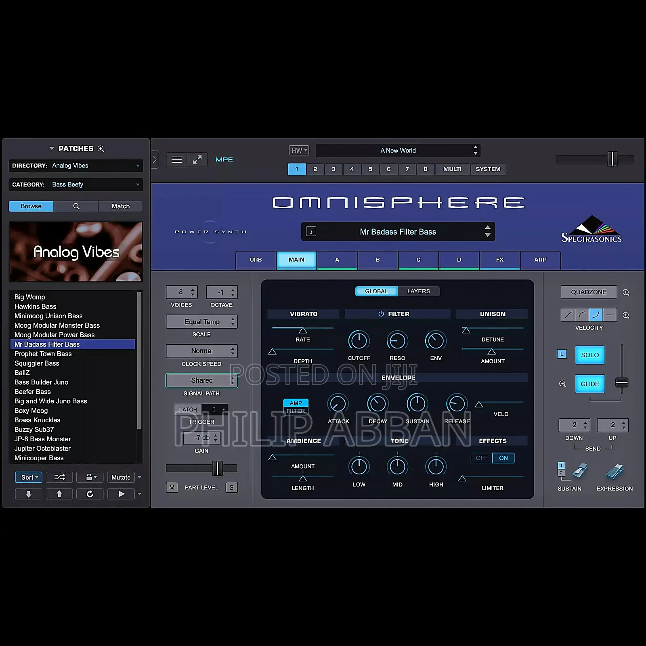646x646 pixels.
Task: Mute the part with M button
Action: coord(172,487)
